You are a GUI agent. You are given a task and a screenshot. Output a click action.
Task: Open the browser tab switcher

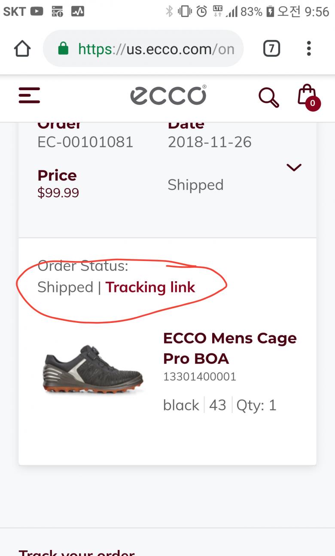271,49
